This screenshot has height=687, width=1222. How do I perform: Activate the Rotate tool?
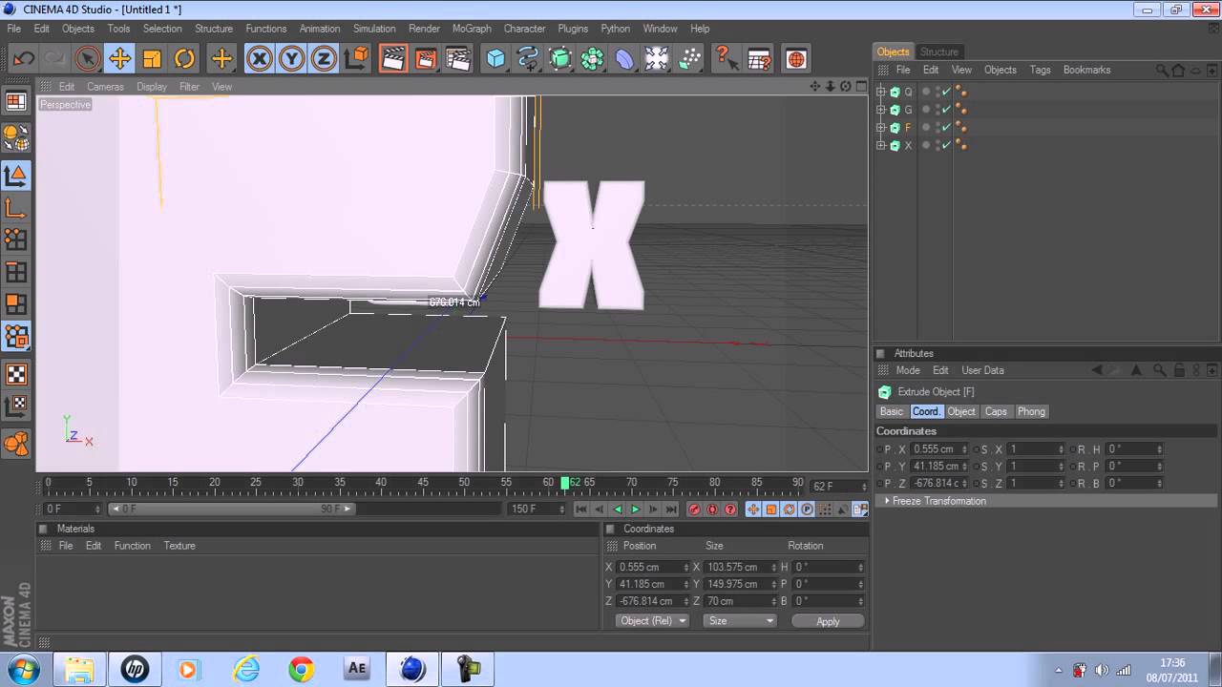click(185, 59)
